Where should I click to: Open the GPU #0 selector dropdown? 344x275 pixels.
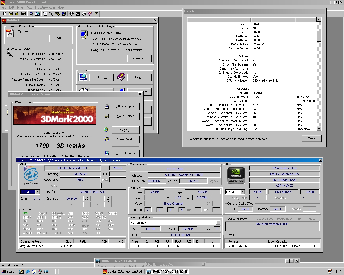click(243, 192)
